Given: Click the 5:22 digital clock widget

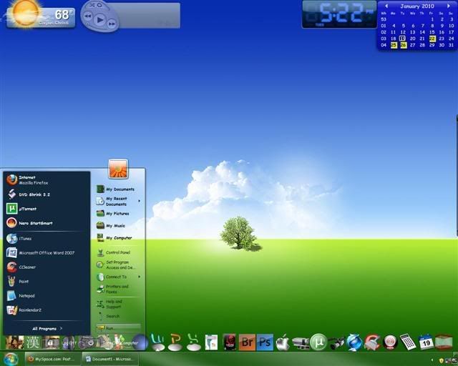Looking at the screenshot, I should click(339, 14).
